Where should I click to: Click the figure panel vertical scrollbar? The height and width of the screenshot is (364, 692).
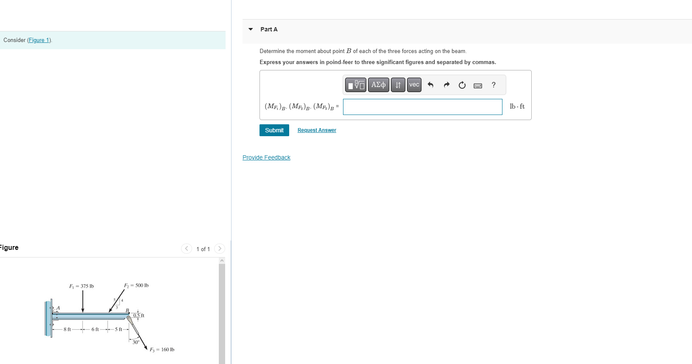pos(222,314)
